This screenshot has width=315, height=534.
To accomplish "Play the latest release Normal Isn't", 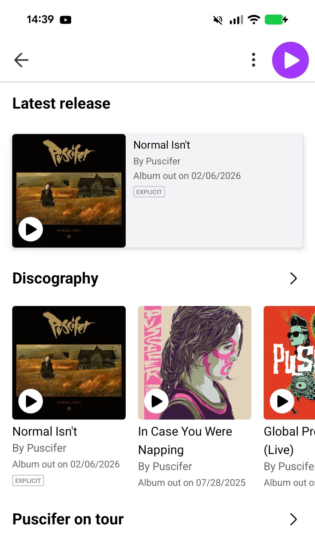I will click(x=31, y=229).
